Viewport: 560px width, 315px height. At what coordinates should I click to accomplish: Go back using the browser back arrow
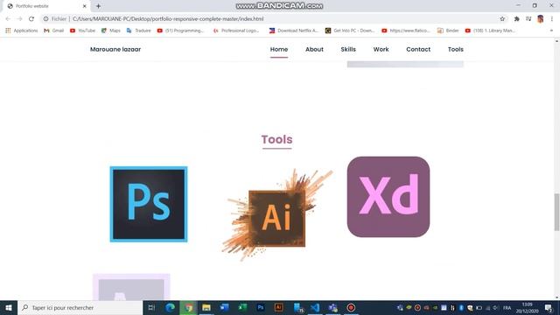8,19
